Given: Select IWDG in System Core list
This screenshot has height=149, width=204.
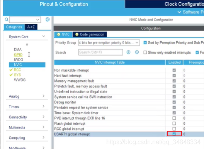Looking at the screenshot, I should click(x=19, y=60).
